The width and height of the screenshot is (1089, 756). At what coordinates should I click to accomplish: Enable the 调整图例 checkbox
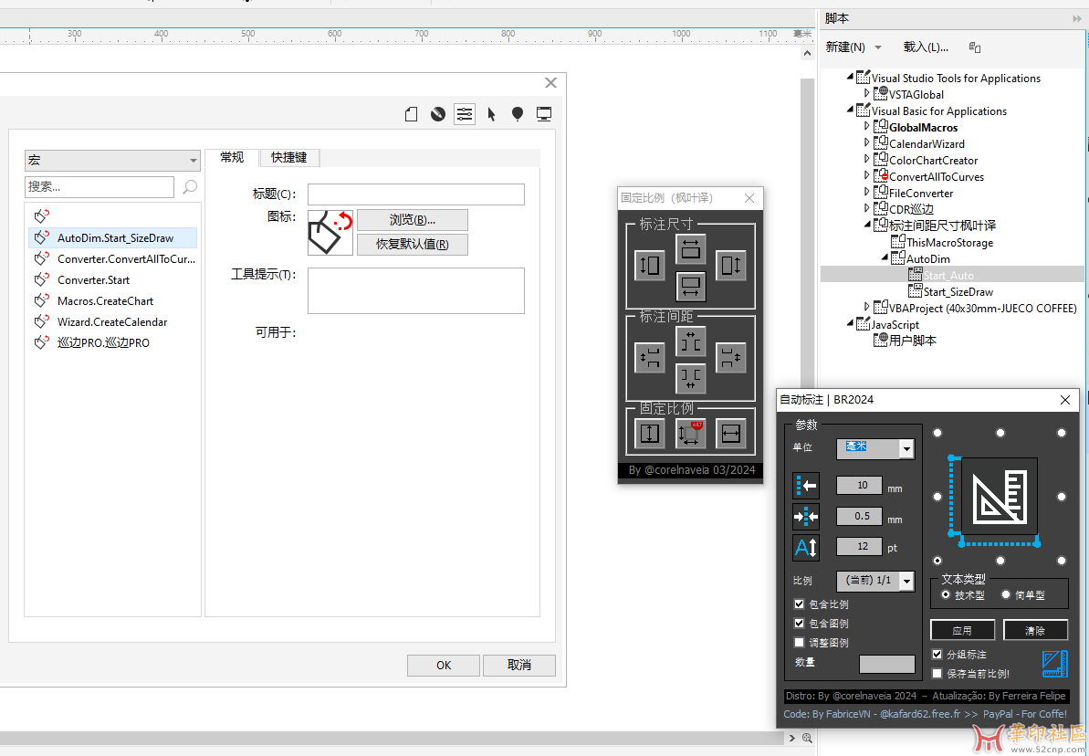click(x=800, y=643)
